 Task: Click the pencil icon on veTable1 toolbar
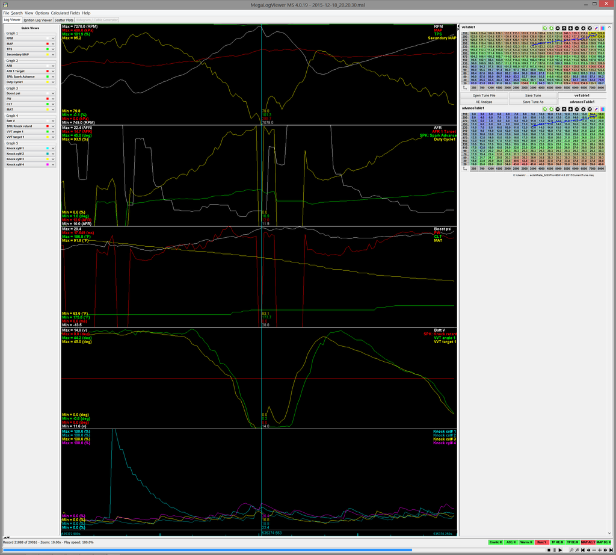coord(596,28)
